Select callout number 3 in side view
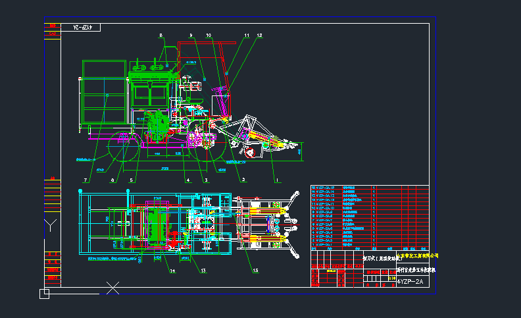 [x=206, y=180]
